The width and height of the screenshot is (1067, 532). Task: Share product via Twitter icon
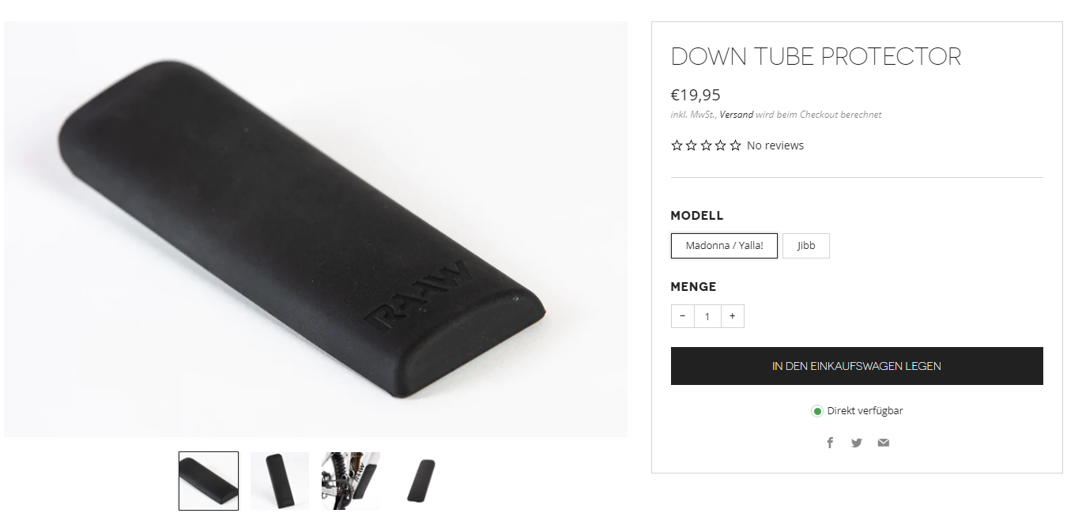pos(857,443)
